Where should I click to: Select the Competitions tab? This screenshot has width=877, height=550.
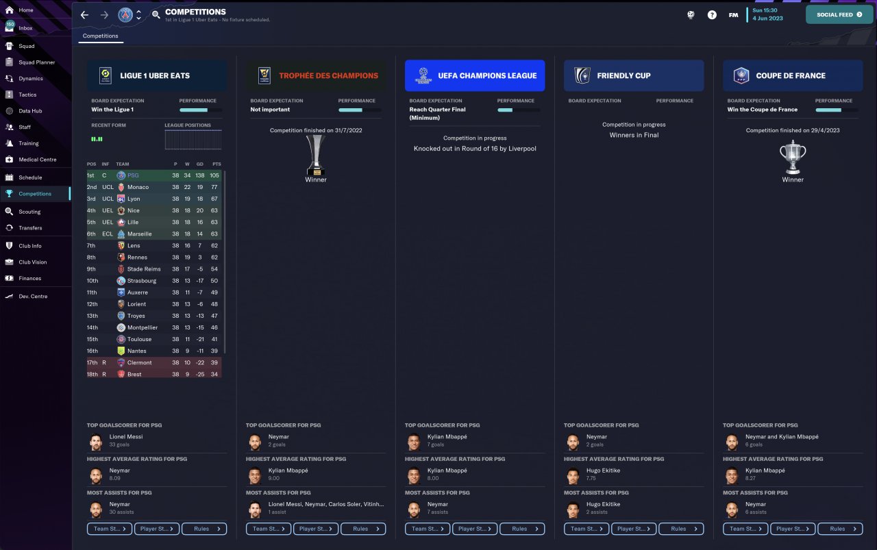click(x=101, y=36)
